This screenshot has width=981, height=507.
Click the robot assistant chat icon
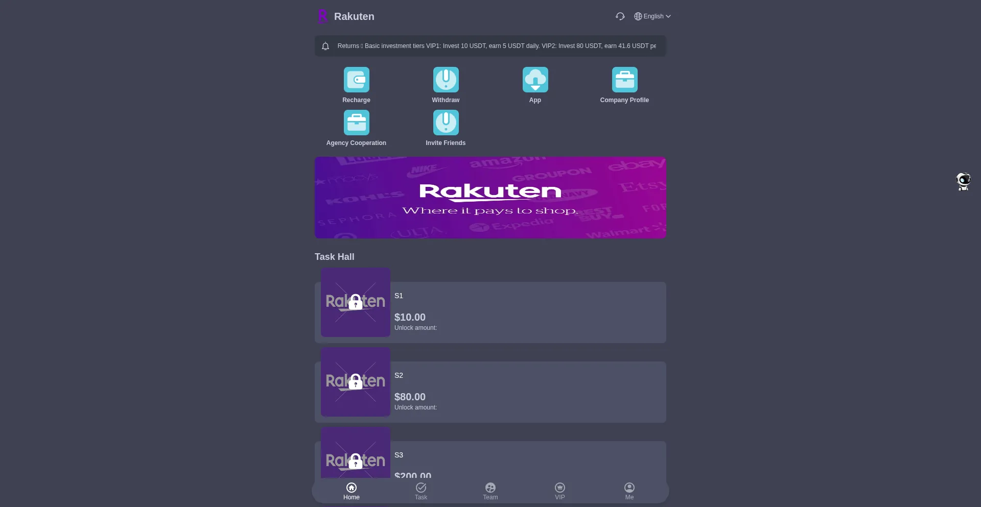coord(963,181)
